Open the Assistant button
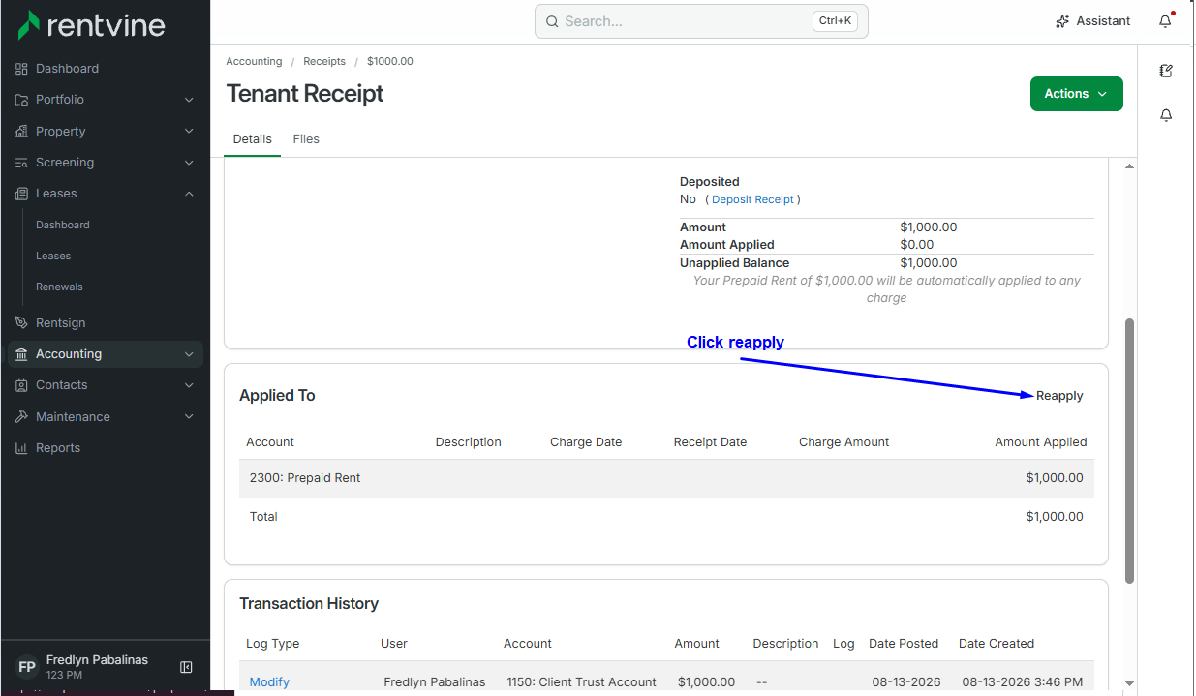Image resolution: width=1196 pixels, height=696 pixels. pyautogui.click(x=1092, y=21)
